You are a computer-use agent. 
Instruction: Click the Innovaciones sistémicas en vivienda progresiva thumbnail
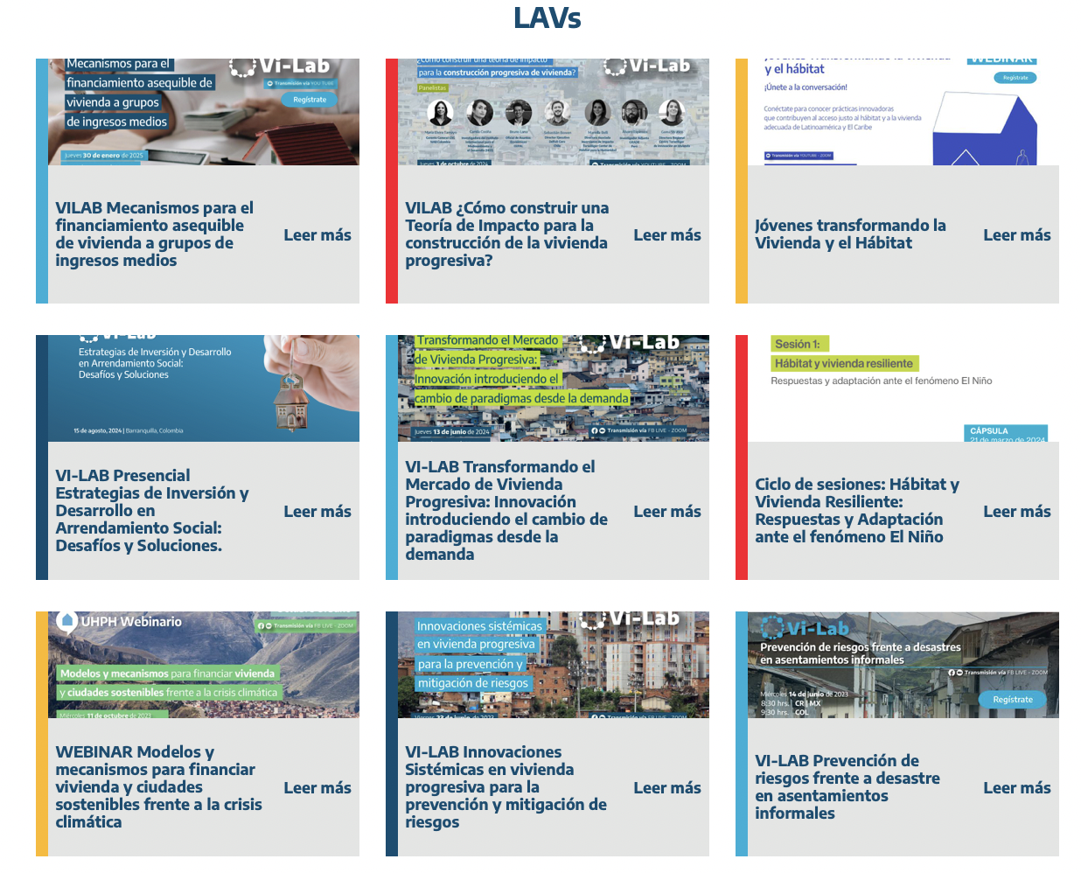click(x=553, y=665)
